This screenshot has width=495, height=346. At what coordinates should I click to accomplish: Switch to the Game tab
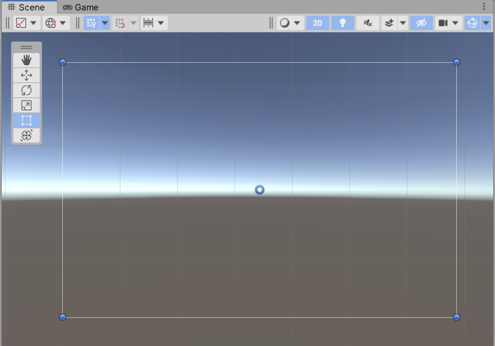[81, 7]
